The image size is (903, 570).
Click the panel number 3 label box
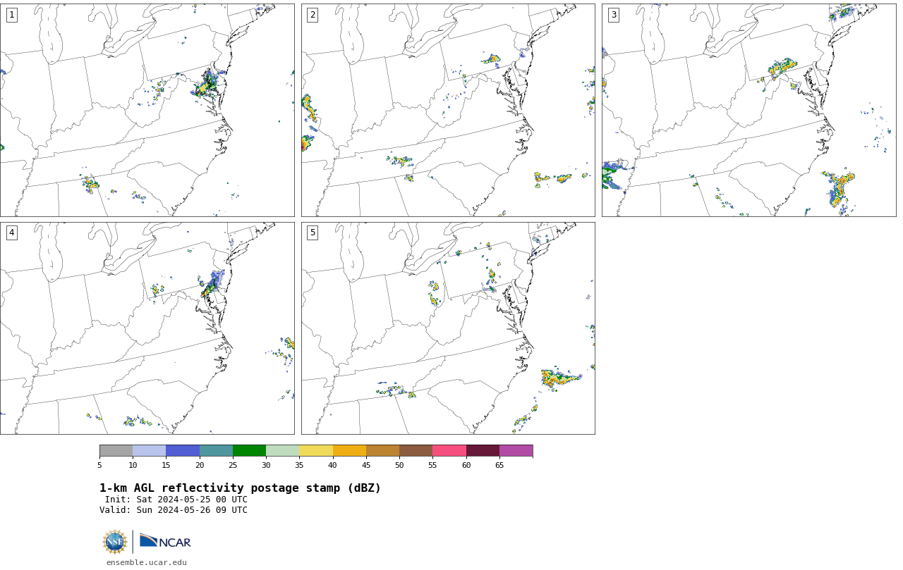pos(613,15)
